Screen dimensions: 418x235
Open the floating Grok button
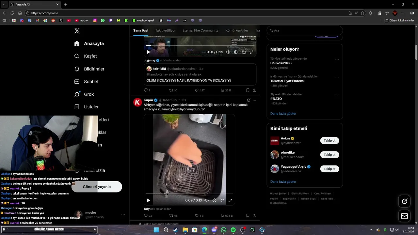pyautogui.click(x=404, y=201)
